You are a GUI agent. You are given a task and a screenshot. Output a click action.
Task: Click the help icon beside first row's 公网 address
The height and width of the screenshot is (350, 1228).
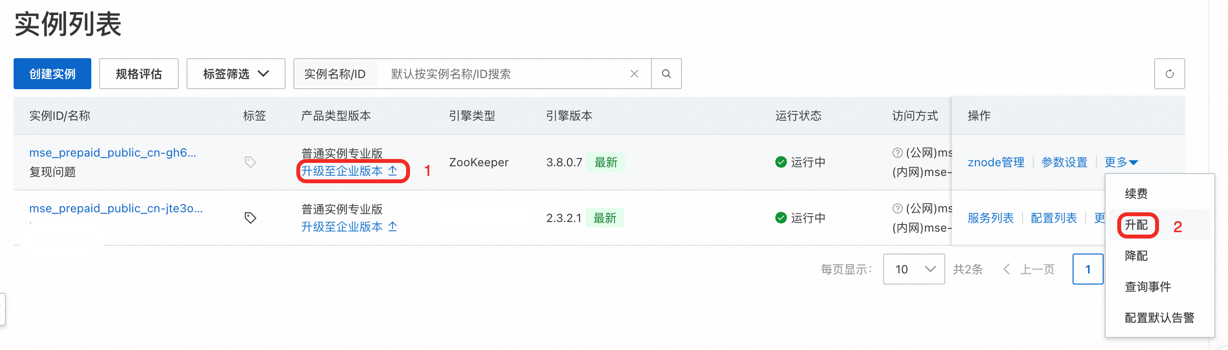pyautogui.click(x=898, y=153)
